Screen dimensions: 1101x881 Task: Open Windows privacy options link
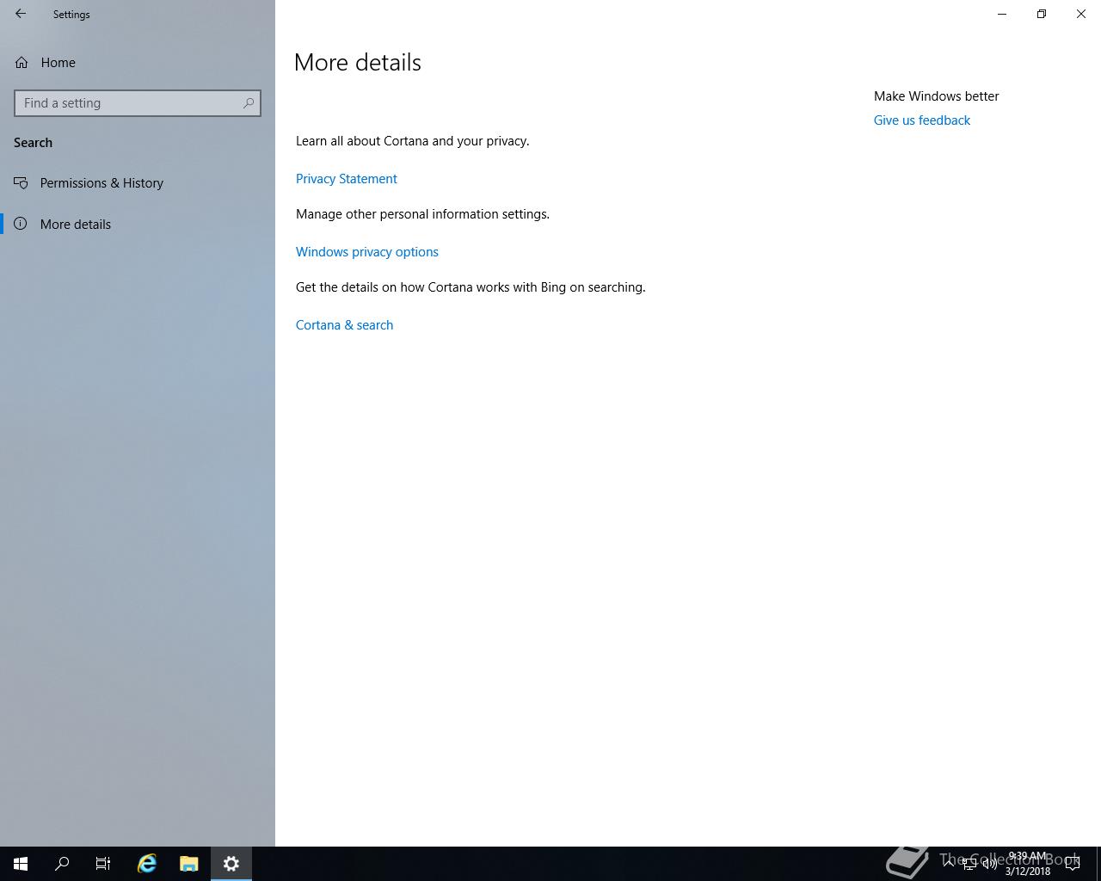click(x=367, y=252)
